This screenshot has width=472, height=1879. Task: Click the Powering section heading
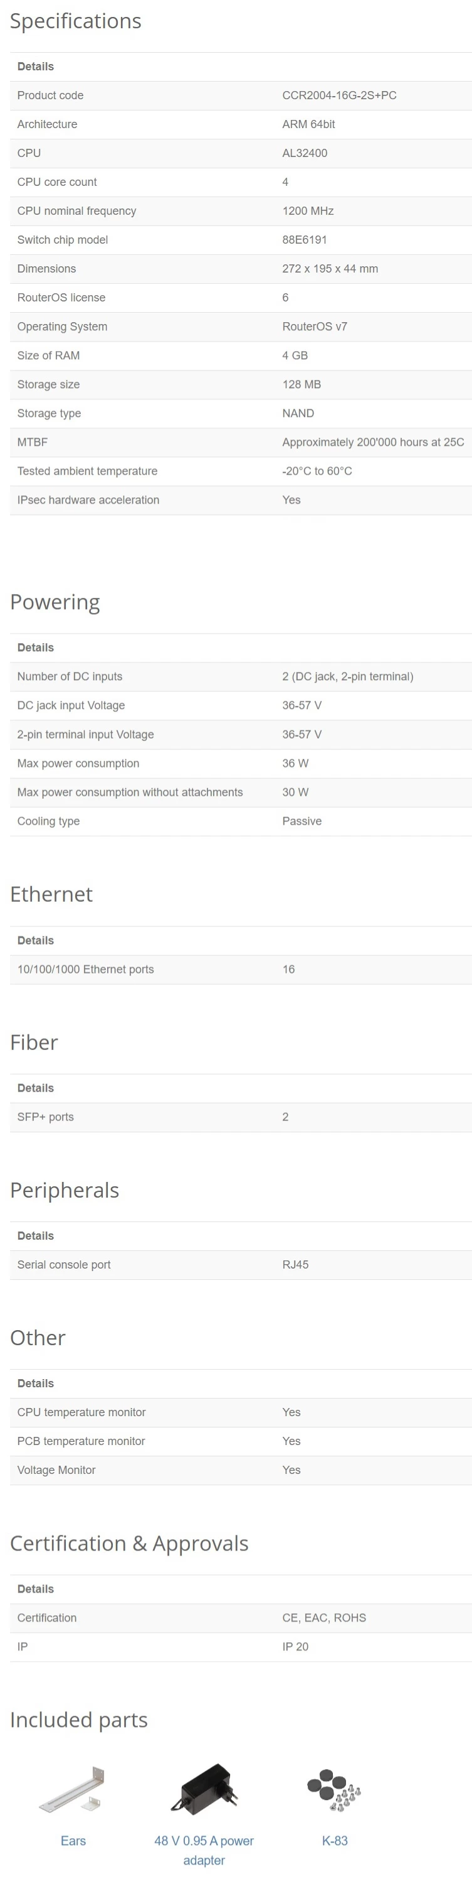55,602
